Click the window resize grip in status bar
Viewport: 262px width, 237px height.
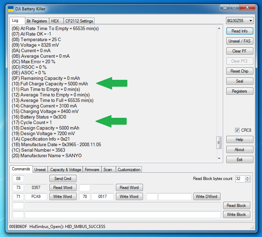[252, 227]
